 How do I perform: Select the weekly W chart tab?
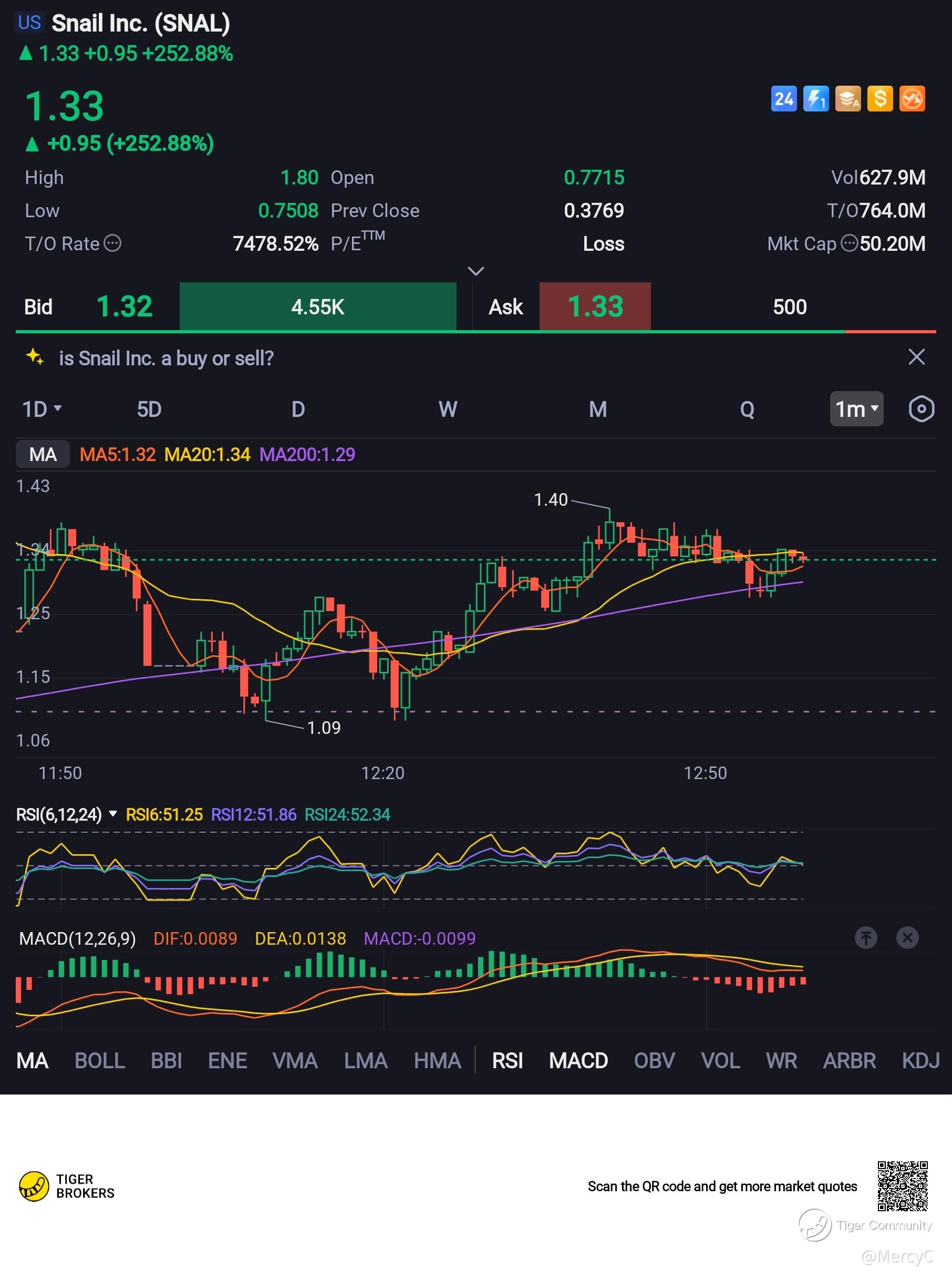[x=448, y=410]
